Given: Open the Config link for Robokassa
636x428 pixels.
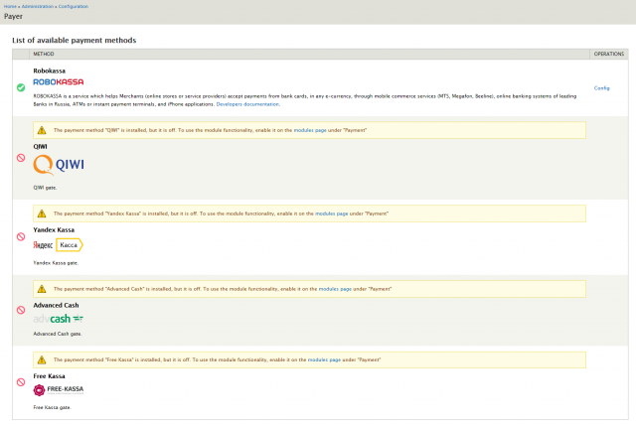Looking at the screenshot, I should tap(601, 88).
